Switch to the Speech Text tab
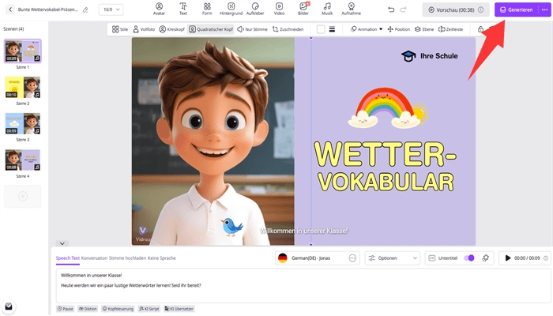 click(x=68, y=258)
